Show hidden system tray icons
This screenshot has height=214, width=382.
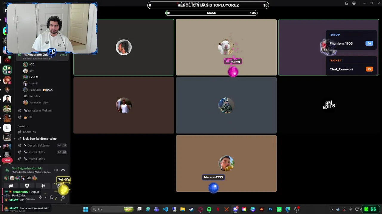pyautogui.click(x=331, y=209)
